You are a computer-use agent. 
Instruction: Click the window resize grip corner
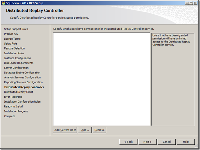(196, 146)
